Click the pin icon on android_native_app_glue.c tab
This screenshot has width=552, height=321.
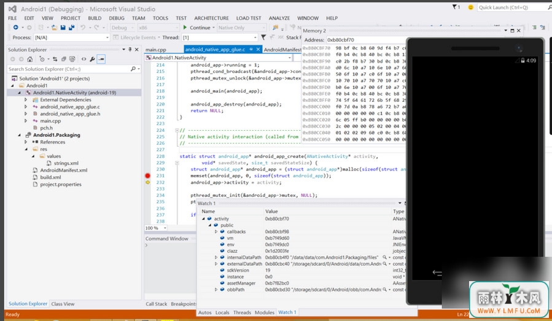tap(251, 49)
